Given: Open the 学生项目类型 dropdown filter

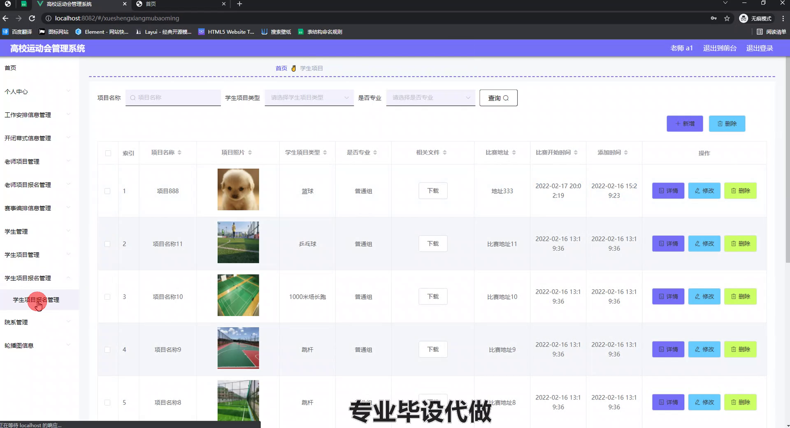Looking at the screenshot, I should (309, 98).
